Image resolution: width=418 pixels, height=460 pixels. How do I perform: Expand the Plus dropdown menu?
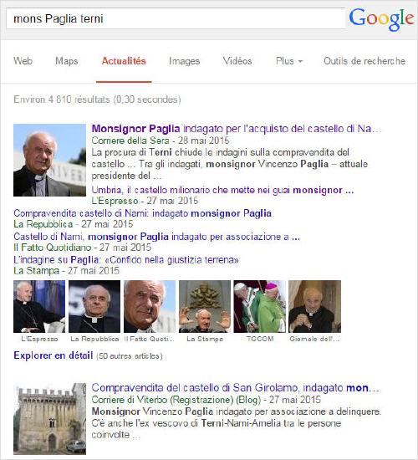pyautogui.click(x=289, y=61)
